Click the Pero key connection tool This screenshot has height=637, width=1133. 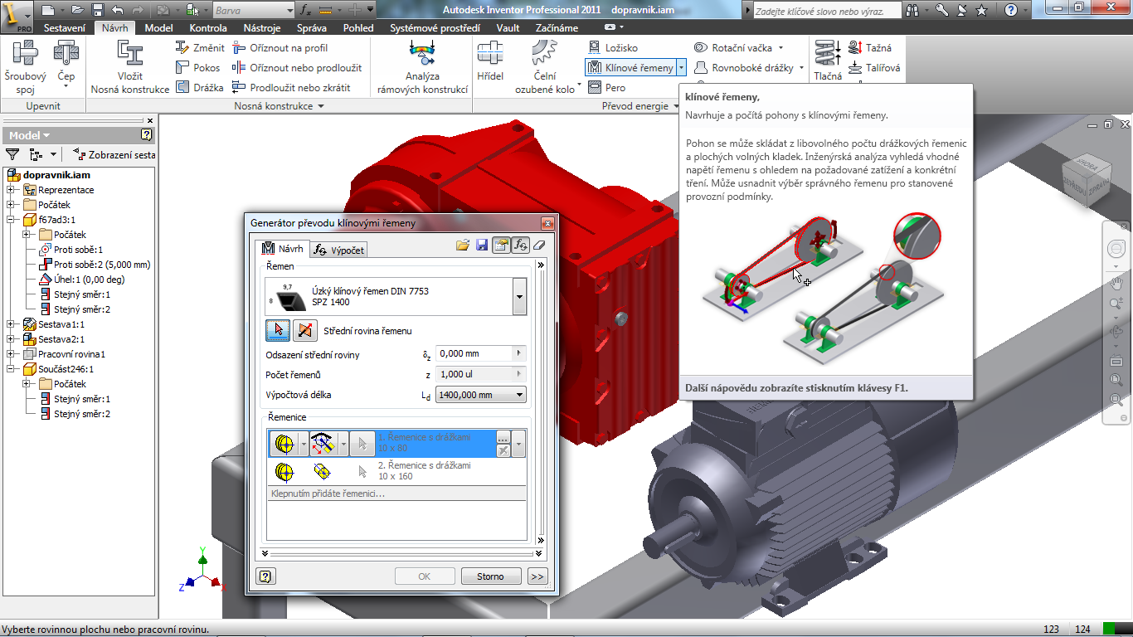(x=606, y=87)
